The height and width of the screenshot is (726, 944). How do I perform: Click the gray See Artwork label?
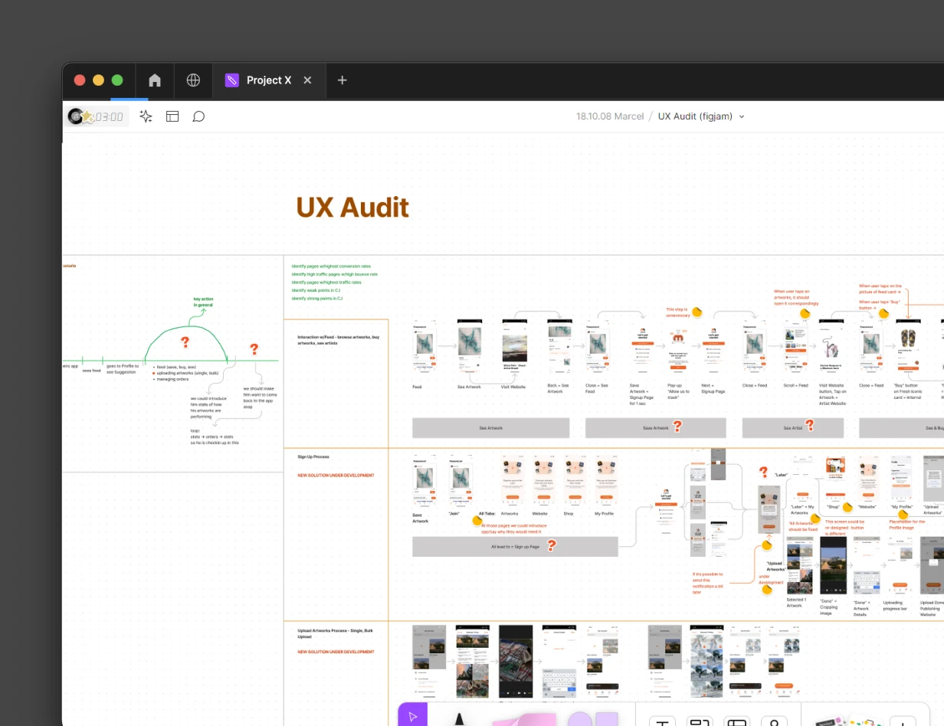[x=491, y=427]
